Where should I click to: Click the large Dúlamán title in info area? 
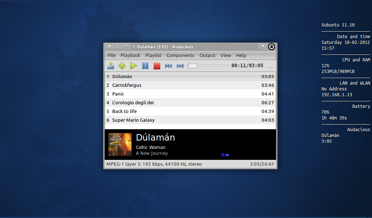coord(155,137)
